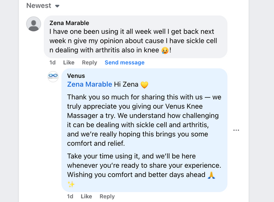Click the blue Zena Marable mention in Venus reply
274x202 pixels.
90,84
